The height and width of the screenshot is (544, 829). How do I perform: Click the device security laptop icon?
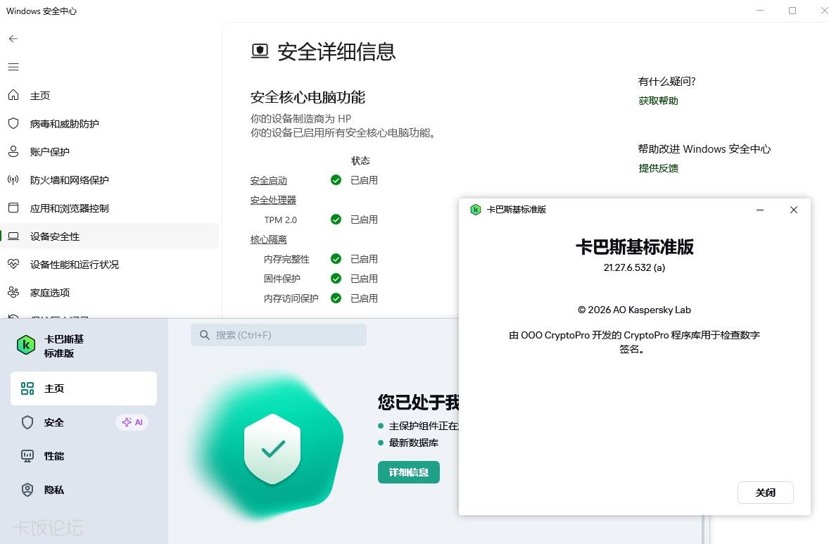pos(13,236)
